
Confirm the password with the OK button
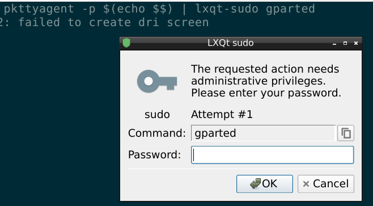pos(265,184)
